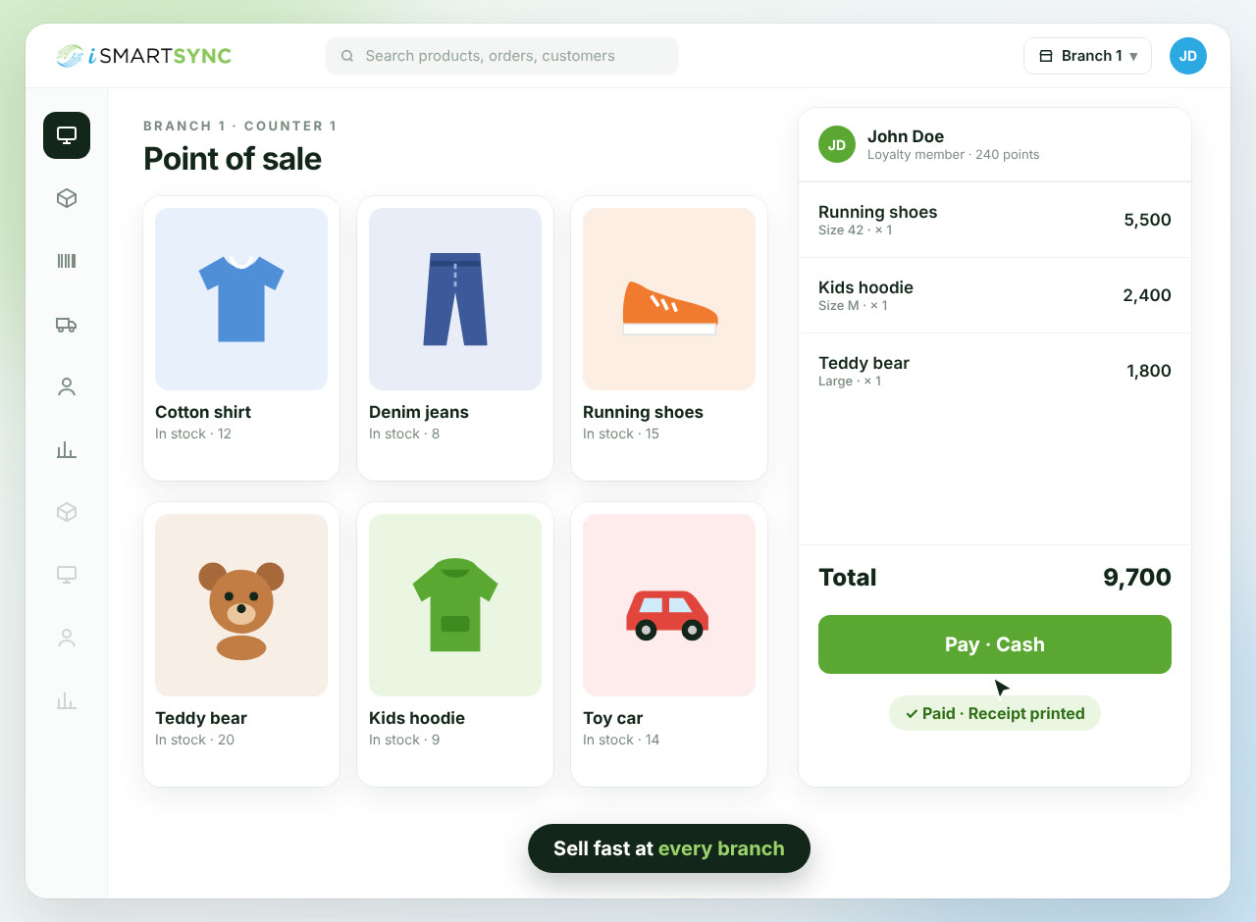Click the 5,500 price in cart
This screenshot has height=922, width=1256.
click(x=1147, y=220)
